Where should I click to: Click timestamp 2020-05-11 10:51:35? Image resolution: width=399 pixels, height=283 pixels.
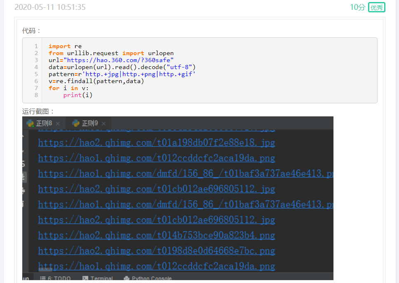point(50,7)
